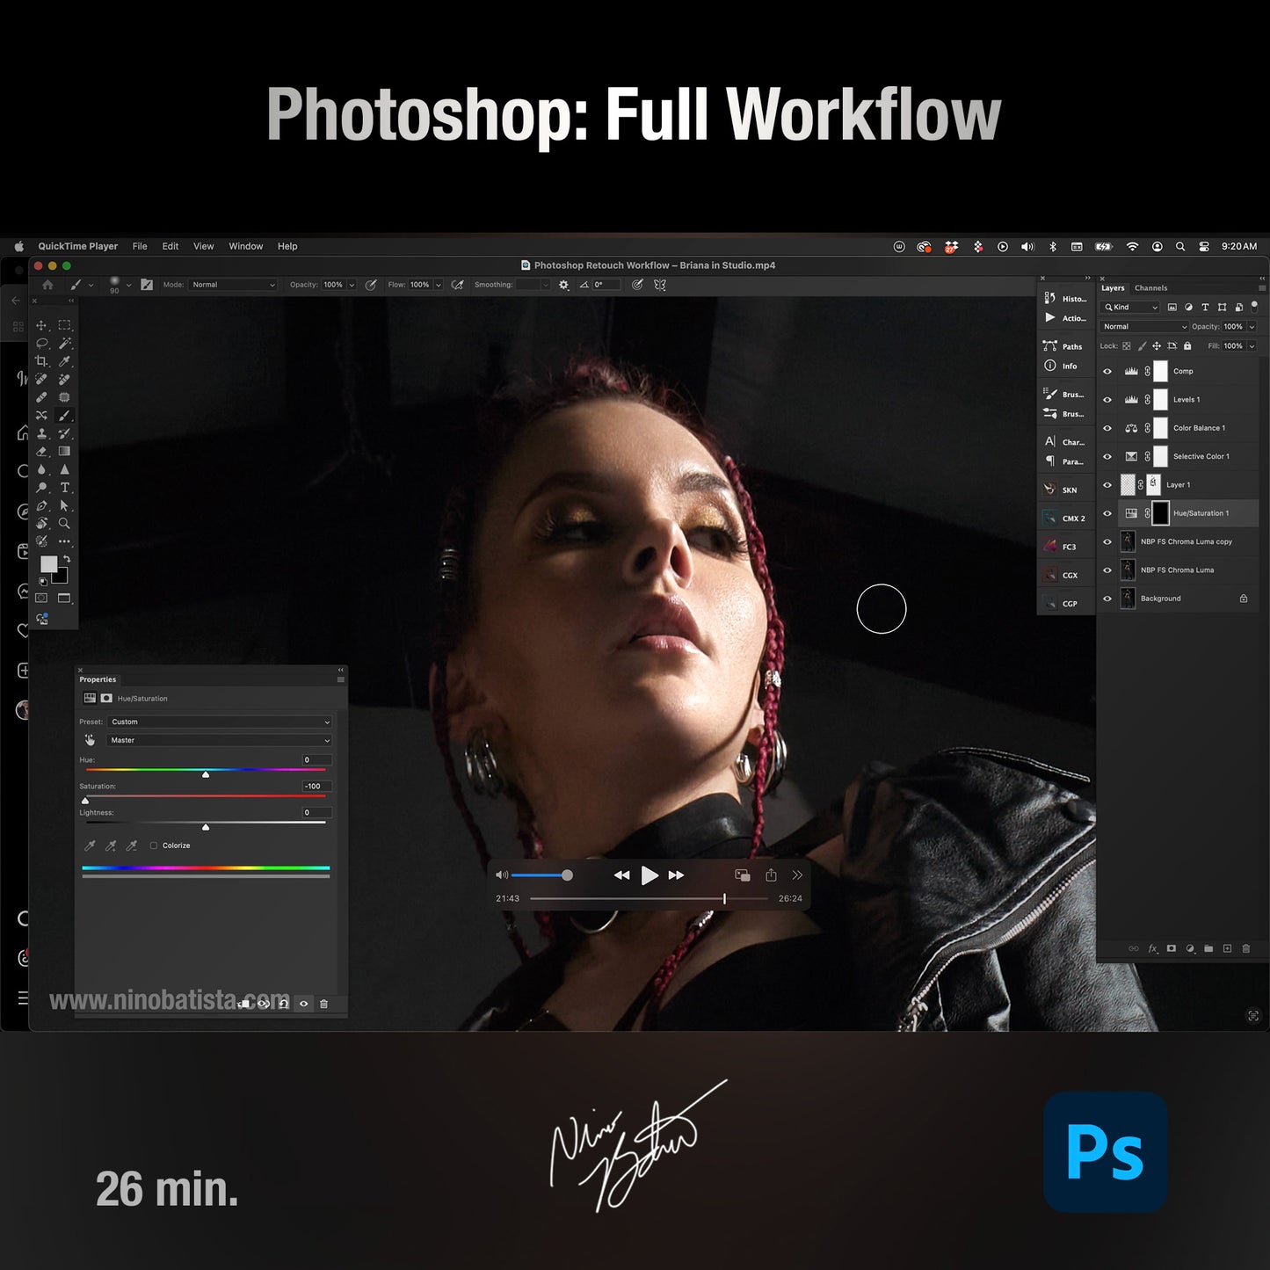Open the Histogram panel icon

pyautogui.click(x=1050, y=299)
